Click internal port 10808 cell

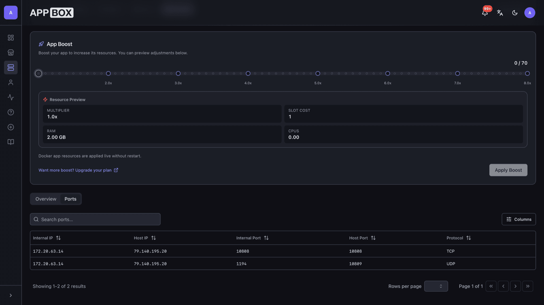[x=243, y=251]
